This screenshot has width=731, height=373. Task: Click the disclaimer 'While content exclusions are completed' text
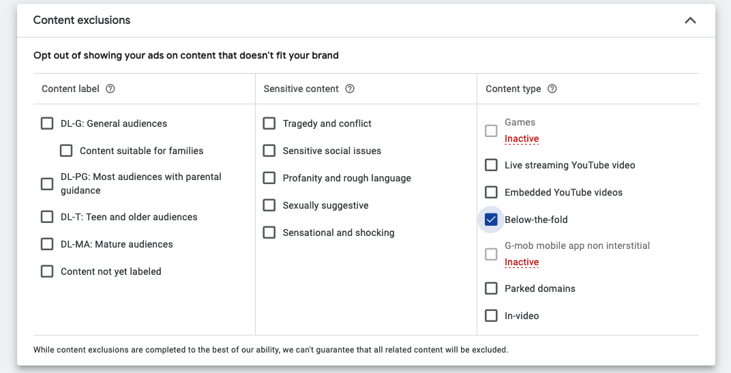[271, 349]
